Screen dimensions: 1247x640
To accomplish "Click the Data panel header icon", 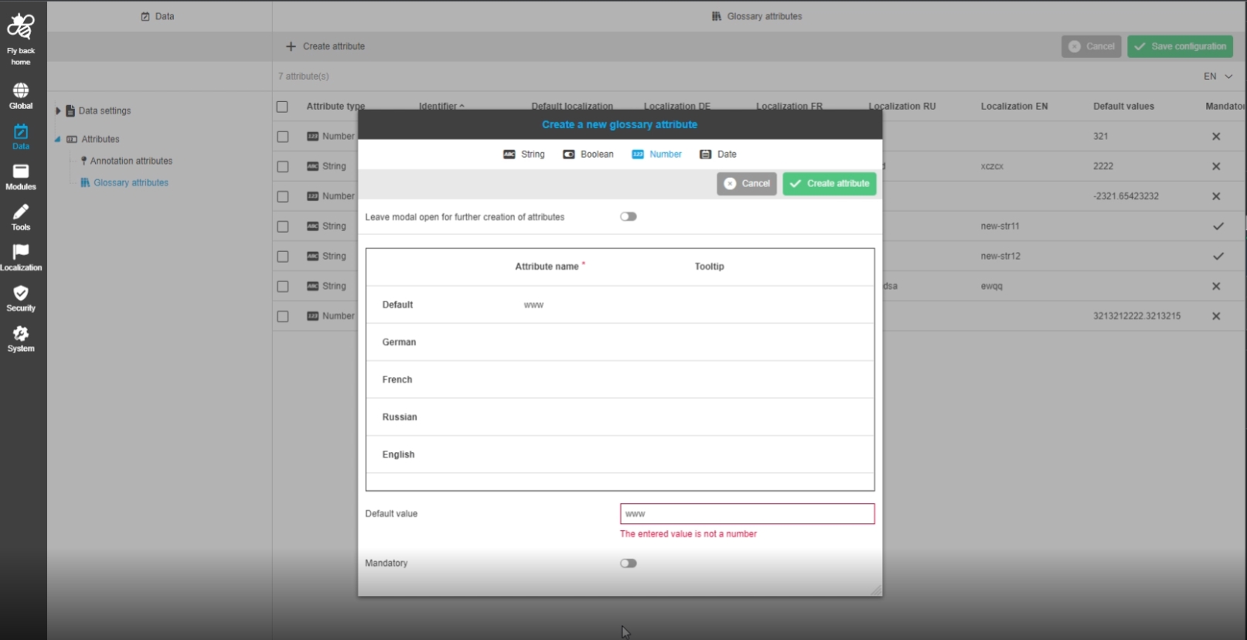I will (145, 16).
